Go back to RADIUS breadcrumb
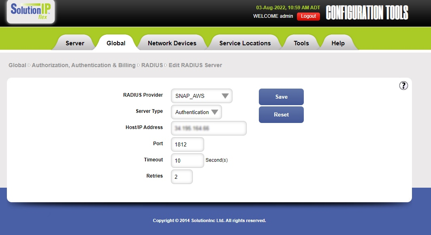Screen dimensions: 431x235 [152, 65]
